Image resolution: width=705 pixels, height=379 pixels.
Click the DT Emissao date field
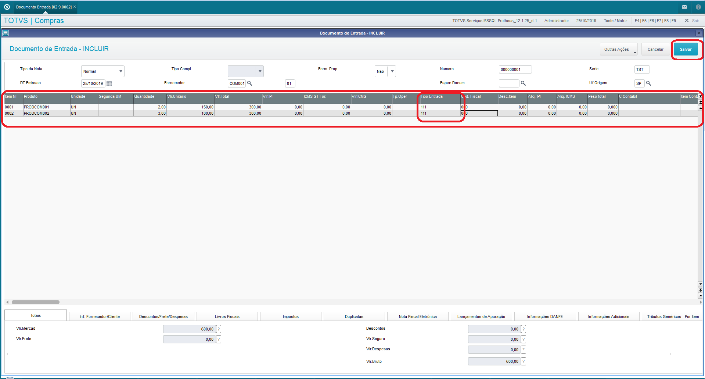pyautogui.click(x=93, y=83)
